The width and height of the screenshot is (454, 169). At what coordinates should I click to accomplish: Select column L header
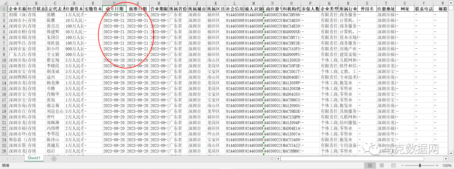pos(235,3)
